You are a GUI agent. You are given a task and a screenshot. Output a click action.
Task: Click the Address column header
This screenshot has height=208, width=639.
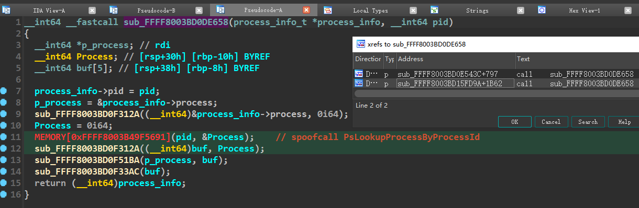tap(455, 59)
